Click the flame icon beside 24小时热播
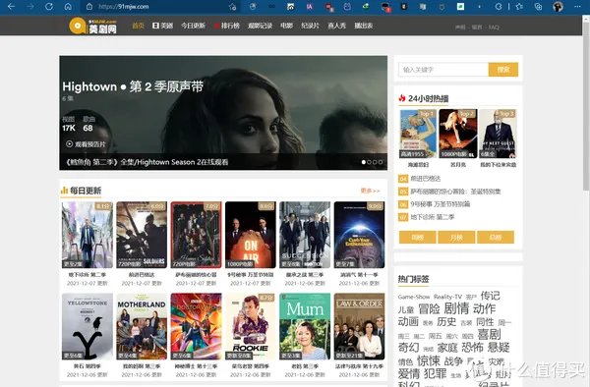Image resolution: width=590 pixels, height=387 pixels. coord(402,98)
